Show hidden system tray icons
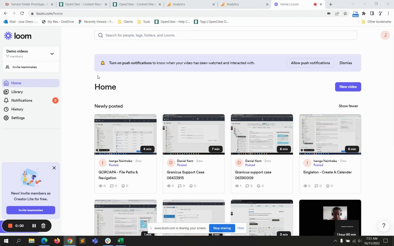Viewport: 394px width, 246px height. pyautogui.click(x=335, y=241)
